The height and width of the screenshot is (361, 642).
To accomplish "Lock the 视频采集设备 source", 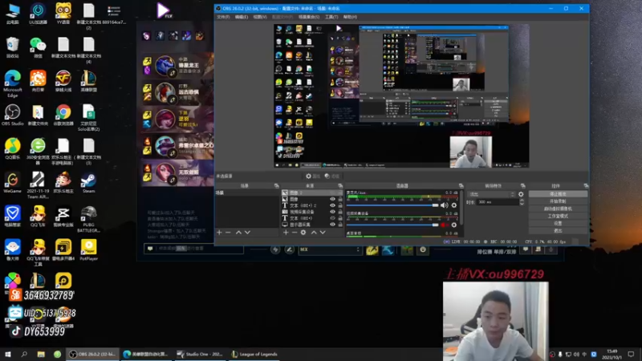I will coord(340,212).
